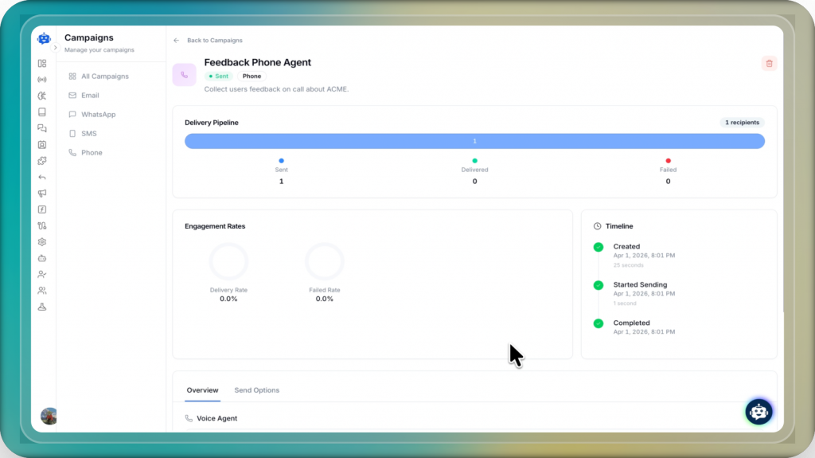Viewport: 815px width, 458px height.
Task: Switch to the Send Options tab
Action: (x=256, y=390)
